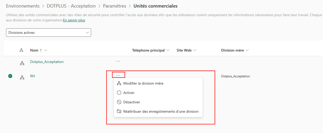Open the three-dot menu for RH row
The height and width of the screenshot is (133, 323).
pos(118,75)
